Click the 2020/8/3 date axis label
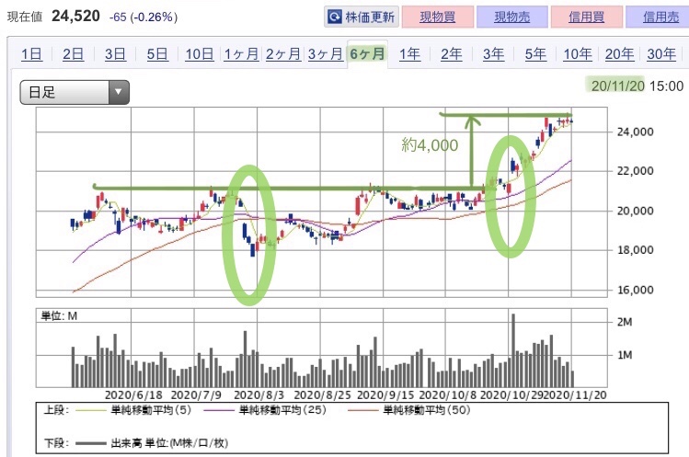 click(258, 395)
